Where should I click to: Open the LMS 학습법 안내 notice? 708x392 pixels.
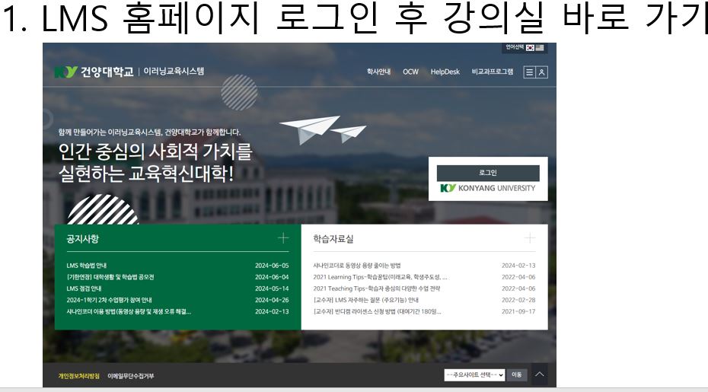[92, 266]
